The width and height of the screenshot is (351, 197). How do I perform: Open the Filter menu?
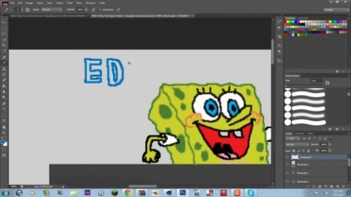pos(70,3)
